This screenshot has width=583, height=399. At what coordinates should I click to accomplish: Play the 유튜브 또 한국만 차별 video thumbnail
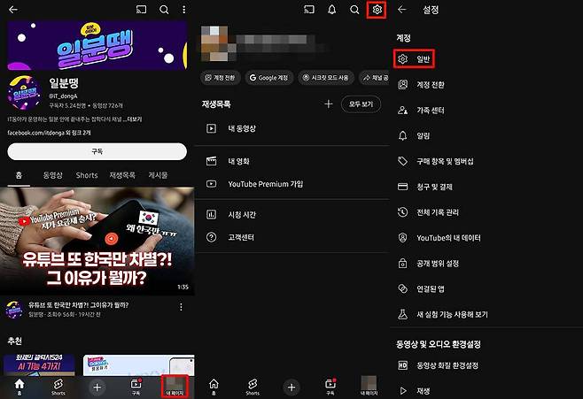[x=97, y=242]
